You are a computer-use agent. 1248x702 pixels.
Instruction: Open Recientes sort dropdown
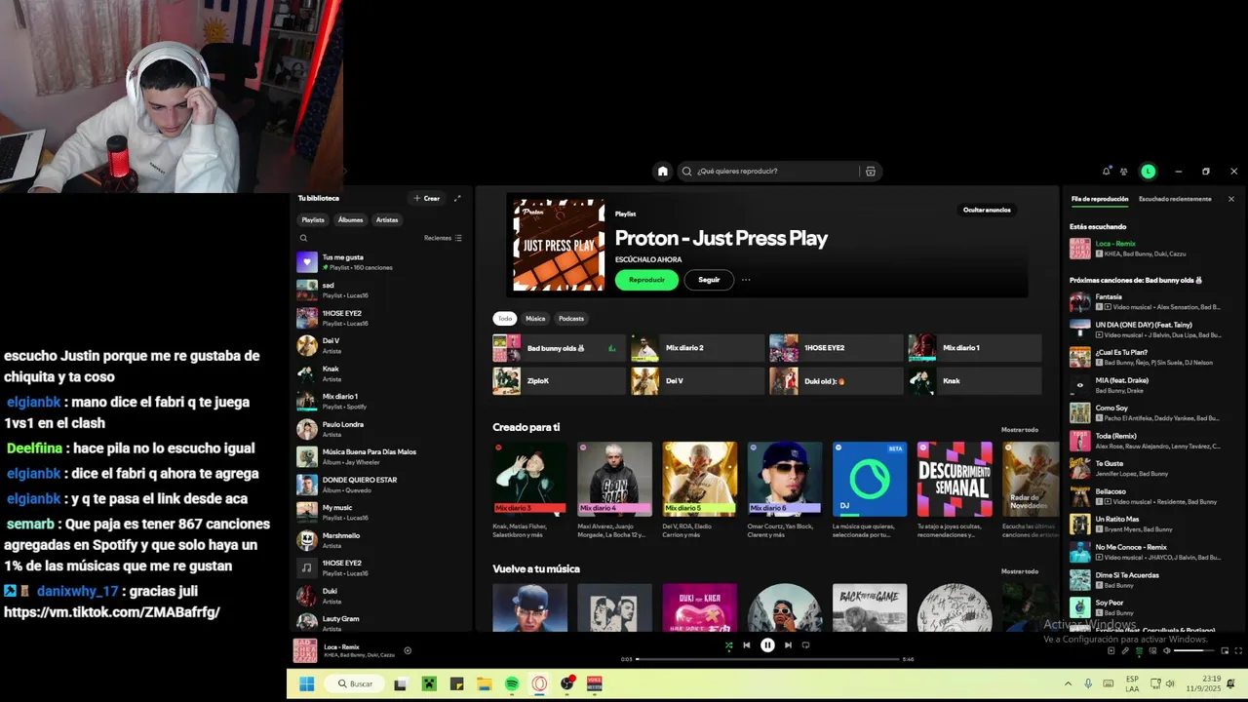[444, 238]
